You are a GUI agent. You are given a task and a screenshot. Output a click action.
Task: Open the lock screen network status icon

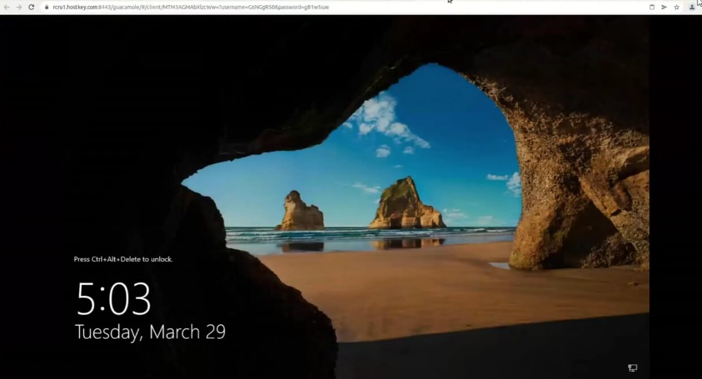click(632, 368)
